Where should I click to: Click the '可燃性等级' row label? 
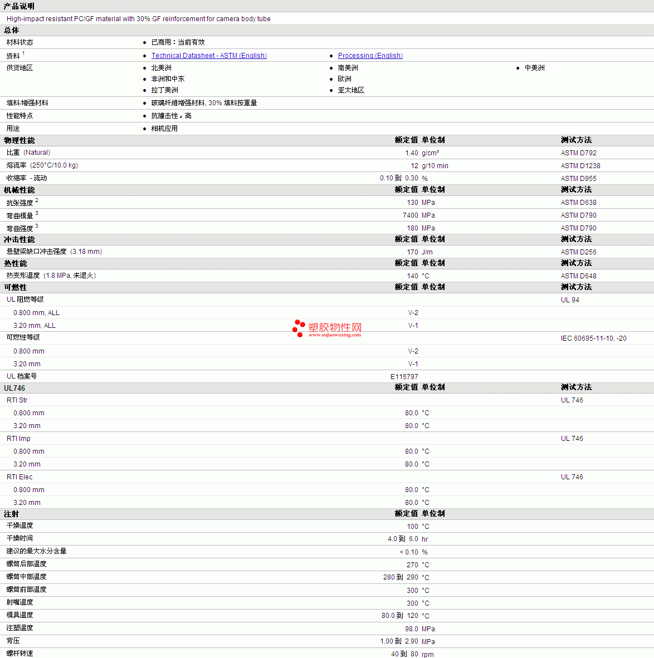click(x=23, y=338)
